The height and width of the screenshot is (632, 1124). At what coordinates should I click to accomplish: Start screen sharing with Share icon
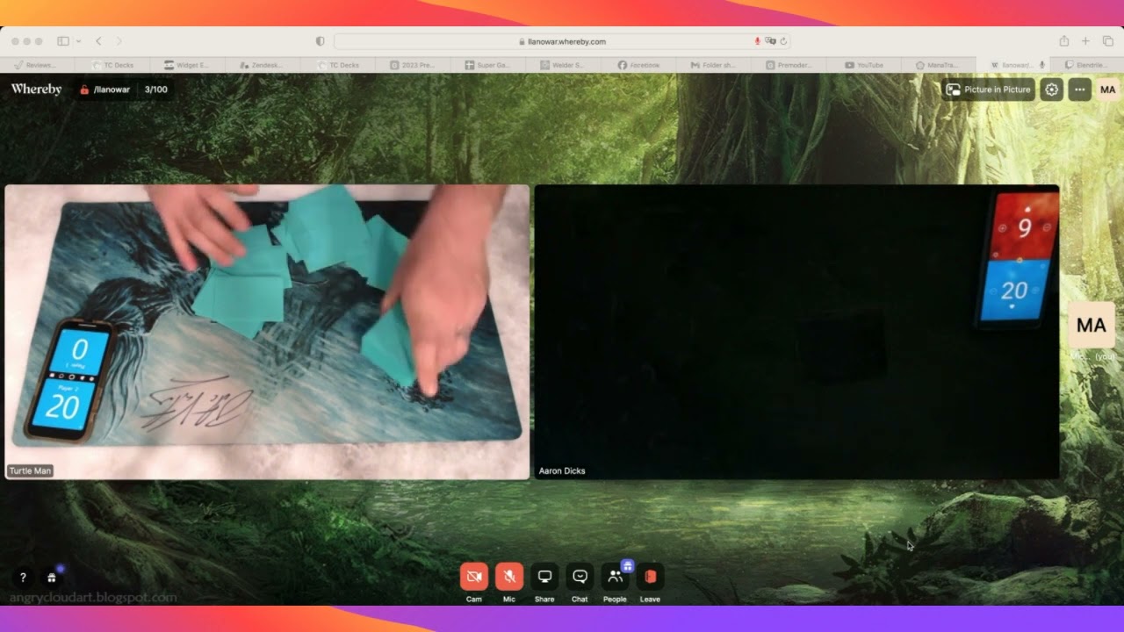coord(544,577)
